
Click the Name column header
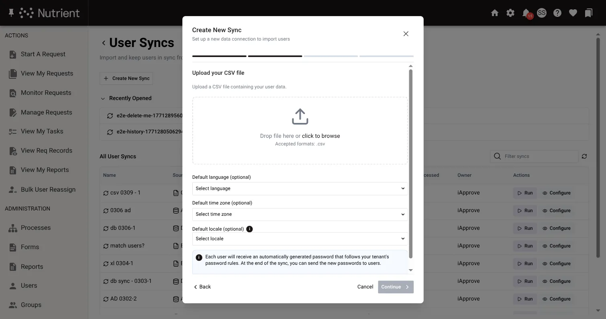[x=109, y=175]
